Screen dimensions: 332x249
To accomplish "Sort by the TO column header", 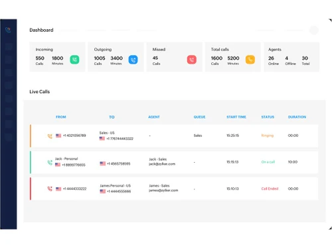I will click(112, 117).
